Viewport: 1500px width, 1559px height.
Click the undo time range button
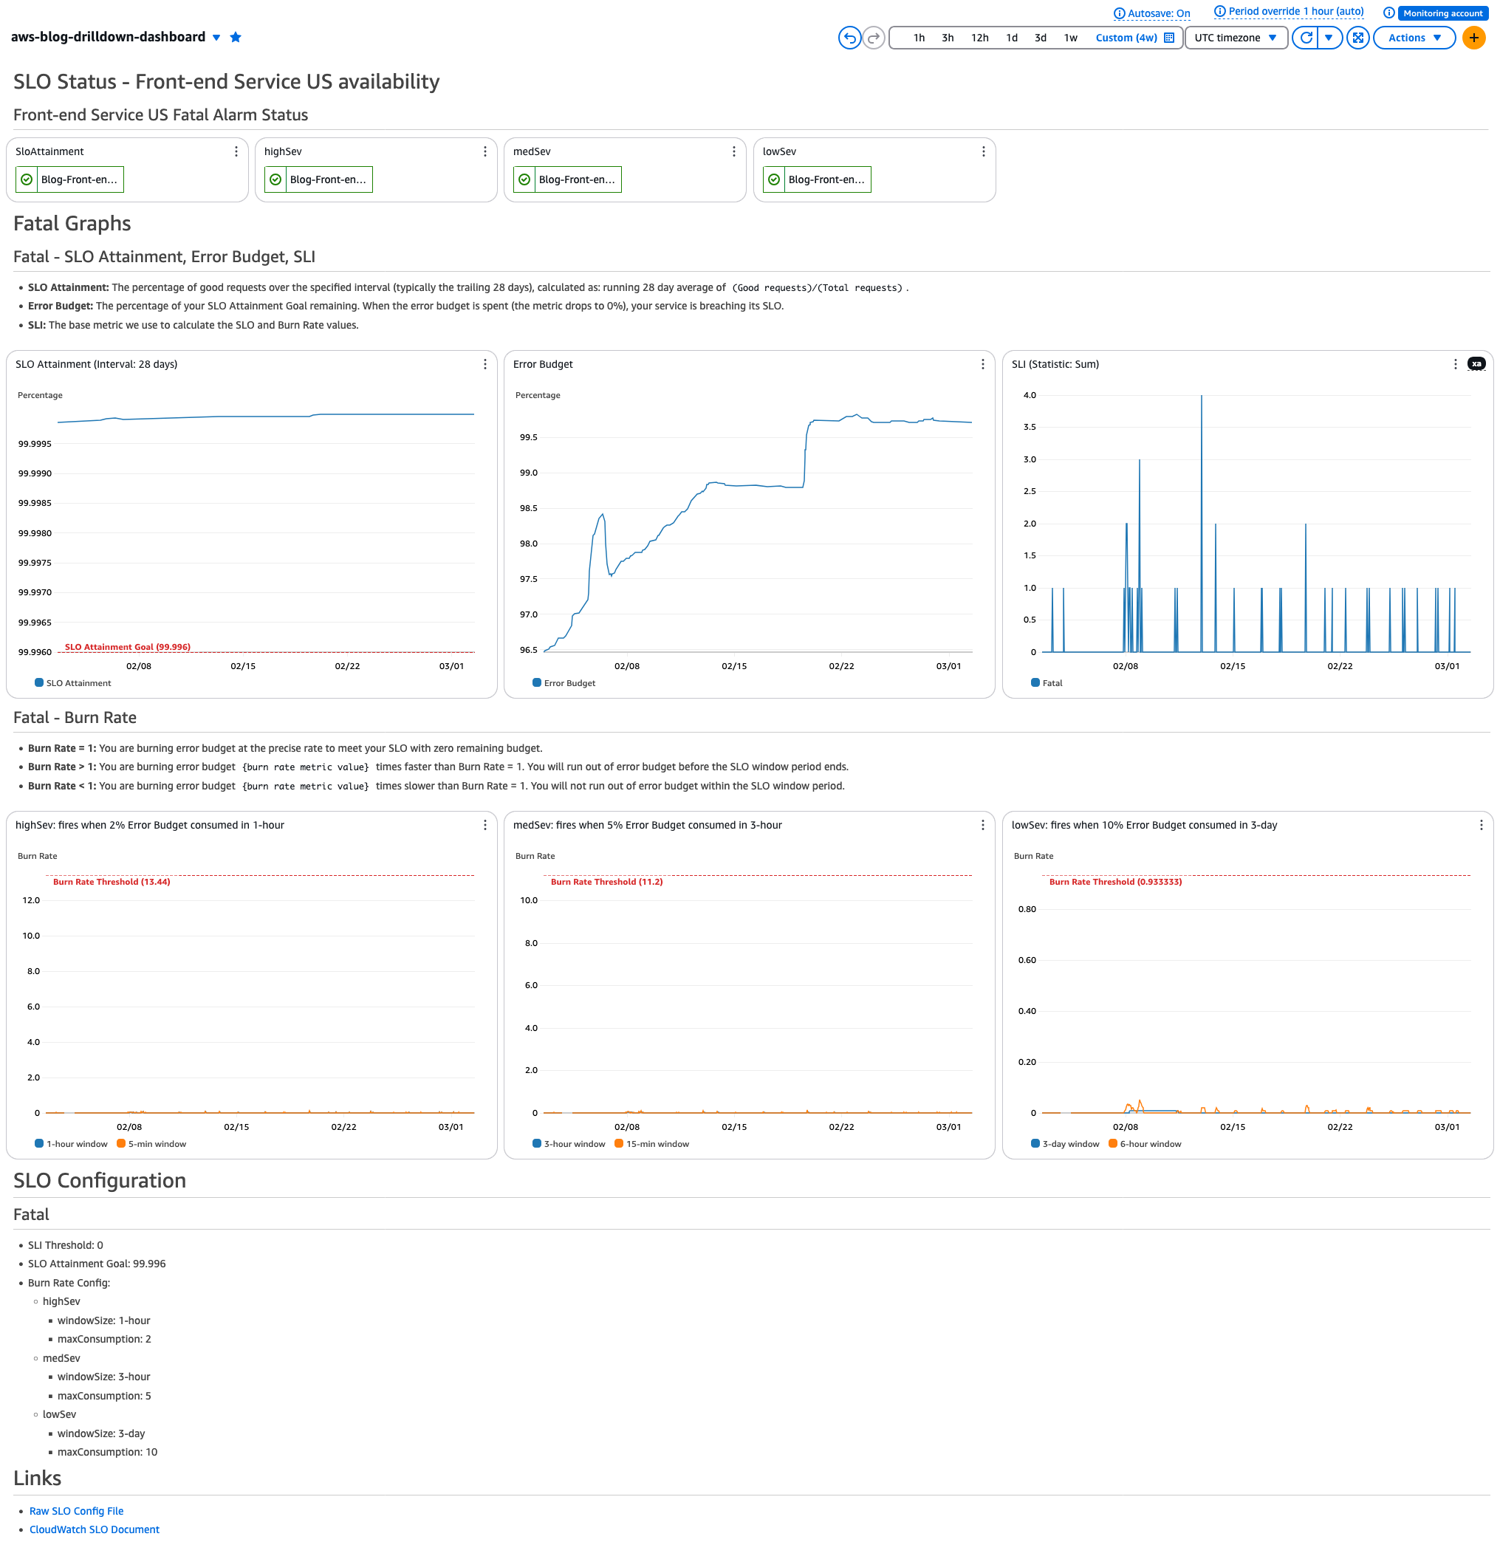[x=849, y=38]
